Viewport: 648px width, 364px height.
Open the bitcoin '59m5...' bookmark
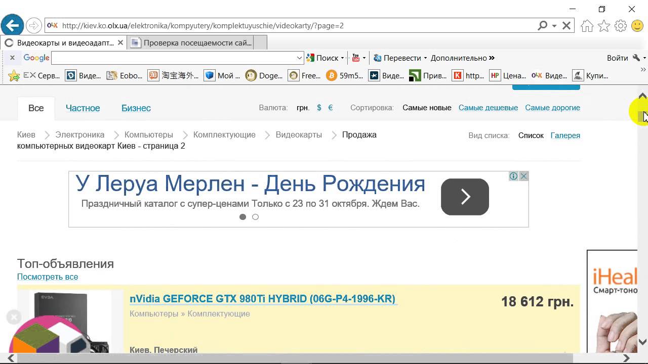[x=345, y=76]
